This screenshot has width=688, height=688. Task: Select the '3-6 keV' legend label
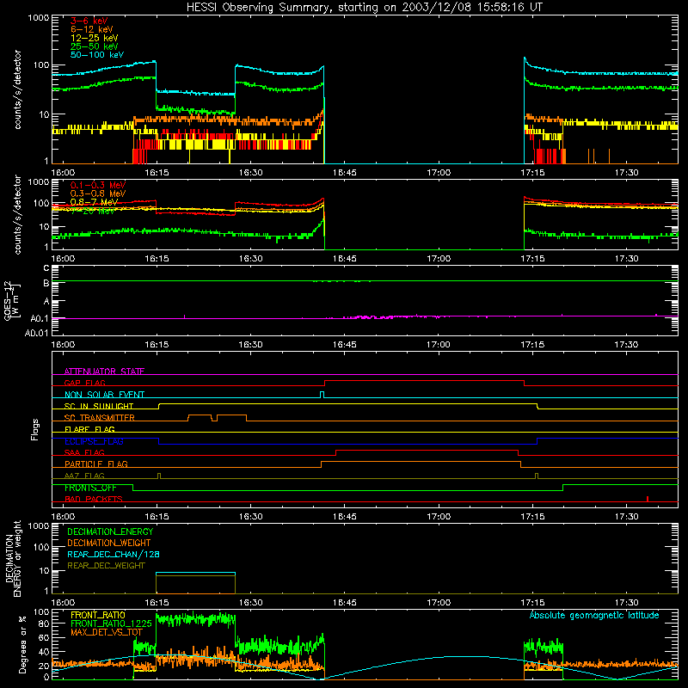point(89,21)
